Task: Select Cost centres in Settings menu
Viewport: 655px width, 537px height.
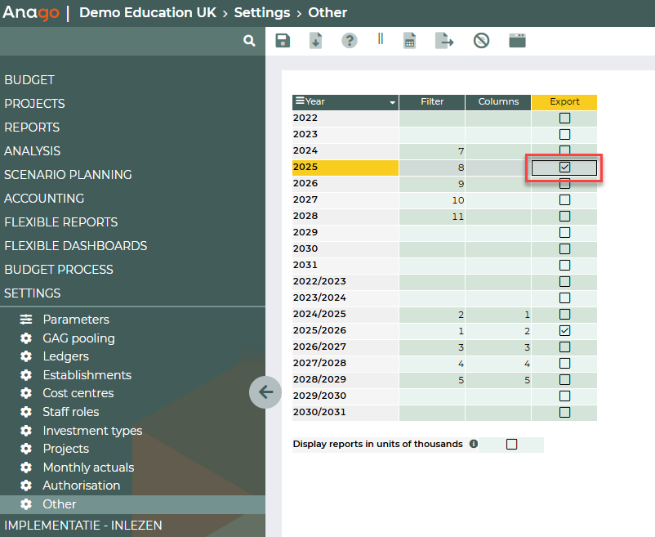Action: pos(78,393)
